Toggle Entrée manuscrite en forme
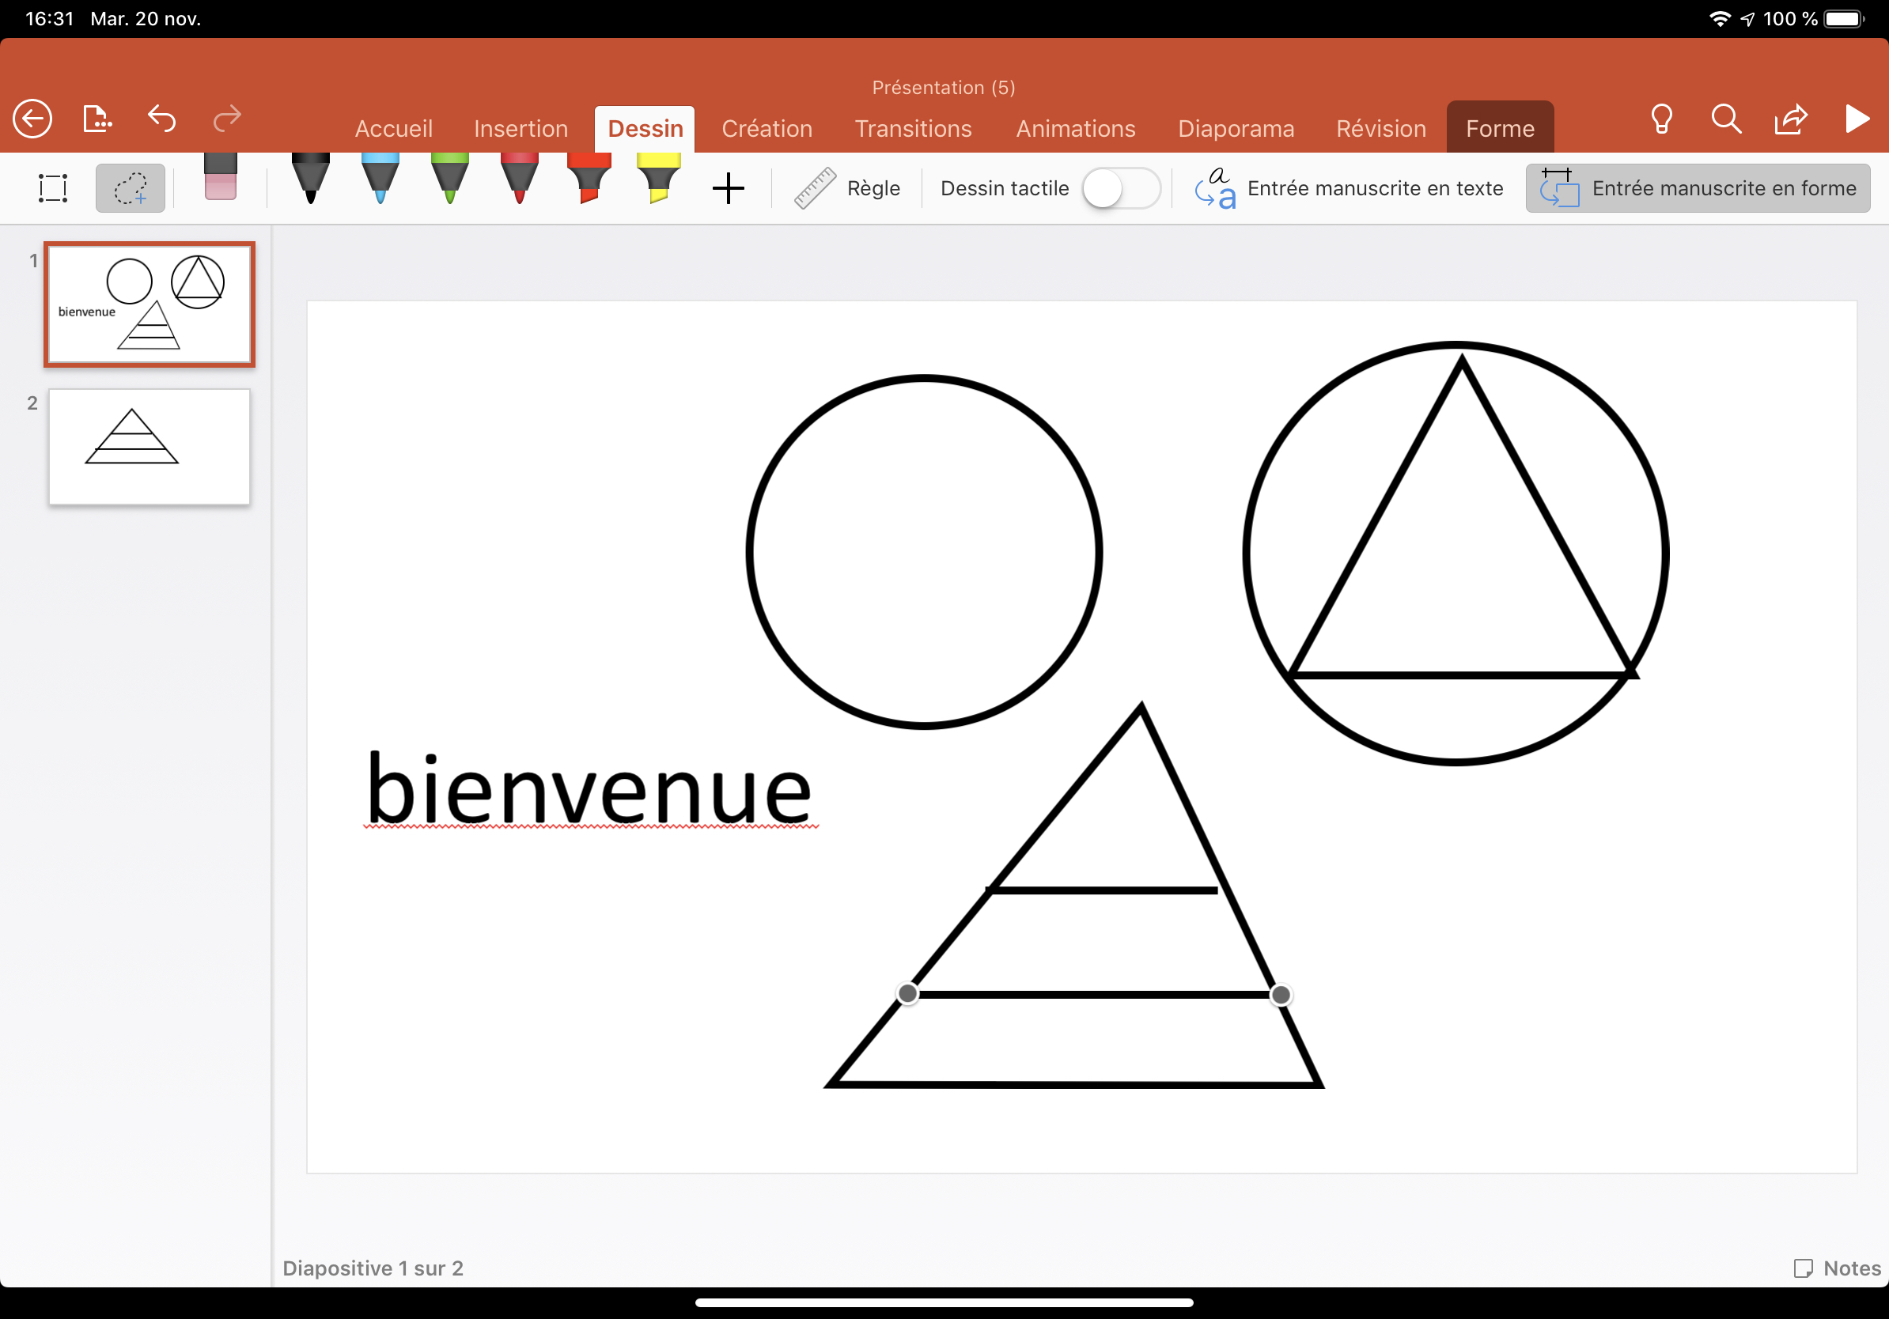This screenshot has height=1319, width=1889. 1698,188
